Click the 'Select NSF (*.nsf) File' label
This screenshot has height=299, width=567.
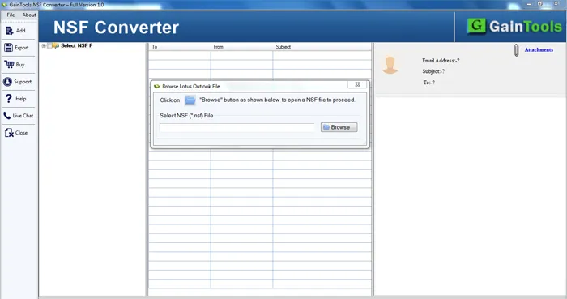(186, 116)
